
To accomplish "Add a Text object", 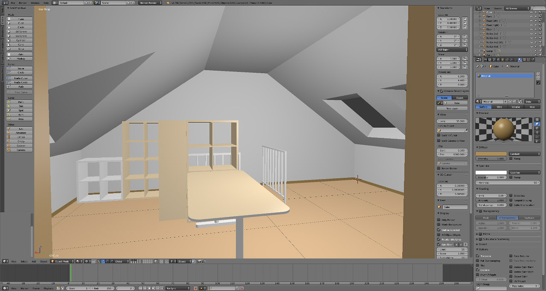I will (x=19, y=129).
